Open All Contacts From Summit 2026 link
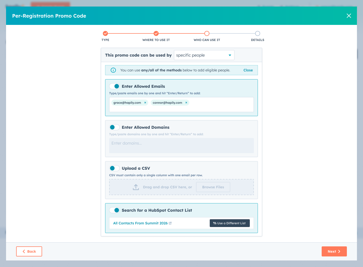The image size is (363, 267). 140,223
